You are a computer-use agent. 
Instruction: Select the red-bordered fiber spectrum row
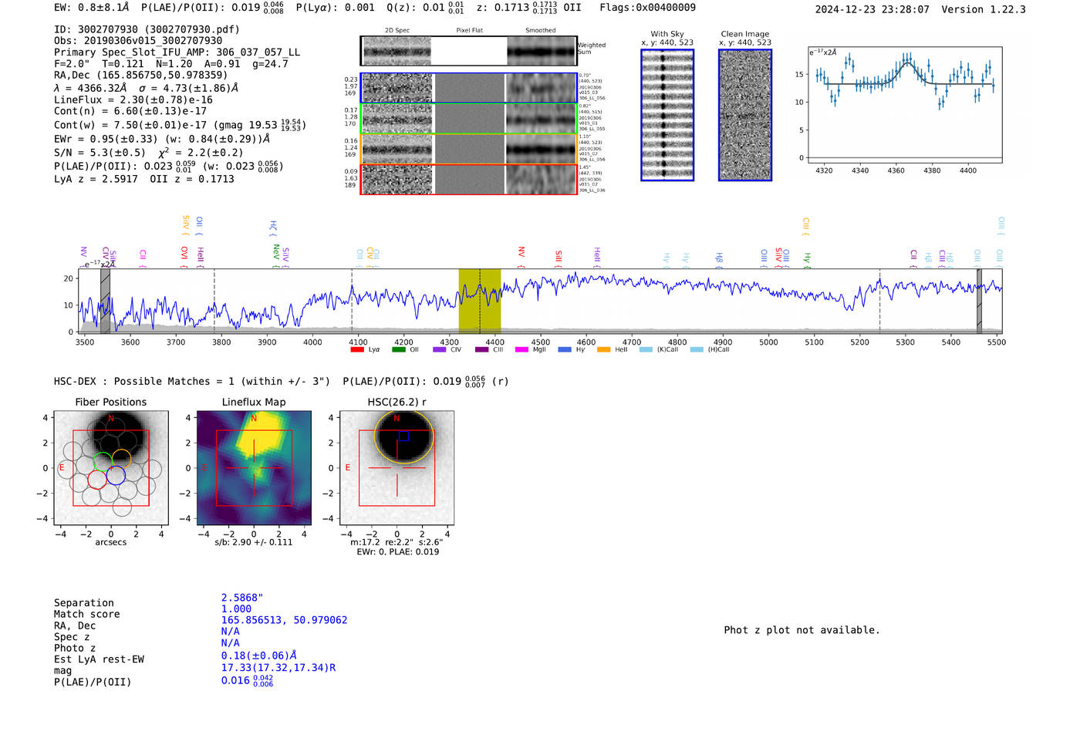coord(468,179)
